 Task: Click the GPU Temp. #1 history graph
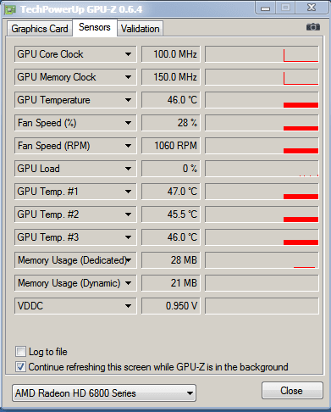pos(262,192)
